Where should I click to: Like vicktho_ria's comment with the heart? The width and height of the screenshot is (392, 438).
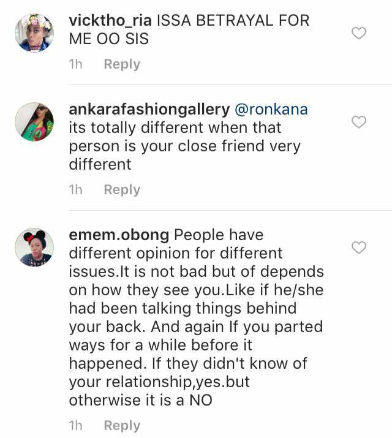tap(359, 33)
